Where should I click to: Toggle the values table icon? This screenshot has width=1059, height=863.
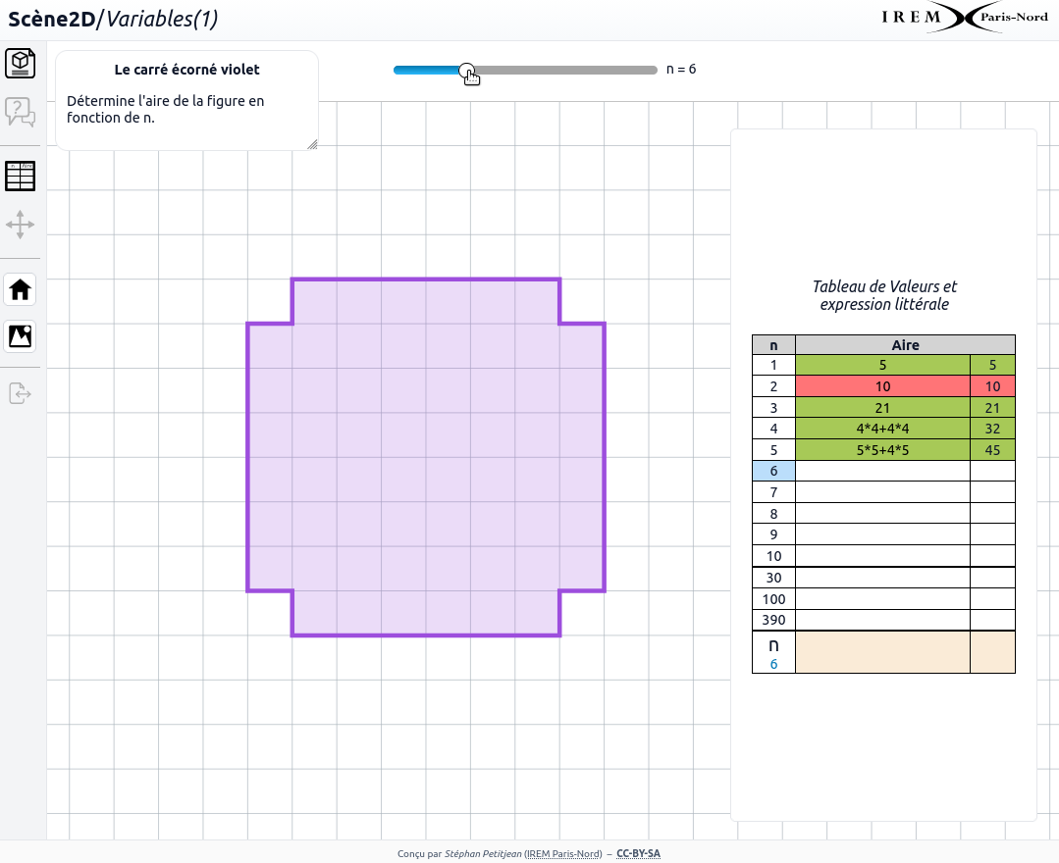coord(21,177)
